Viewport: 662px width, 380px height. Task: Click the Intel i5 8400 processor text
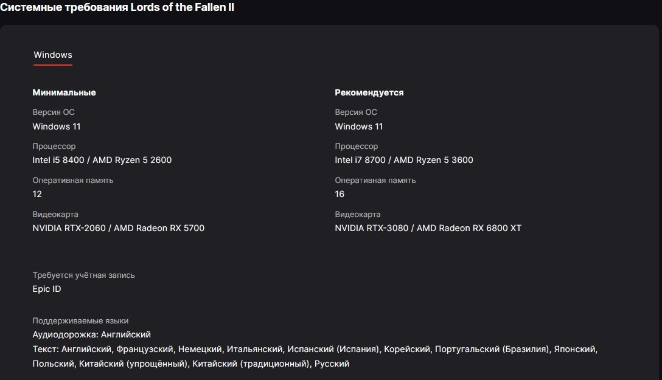[60, 160]
